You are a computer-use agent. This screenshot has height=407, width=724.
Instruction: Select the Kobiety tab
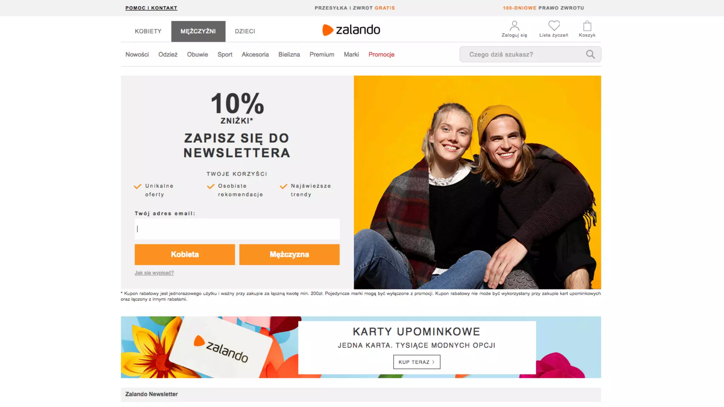click(x=148, y=31)
